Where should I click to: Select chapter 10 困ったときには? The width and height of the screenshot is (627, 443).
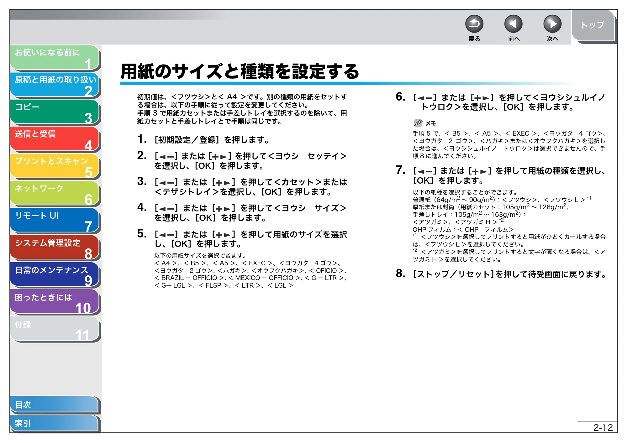[55, 302]
